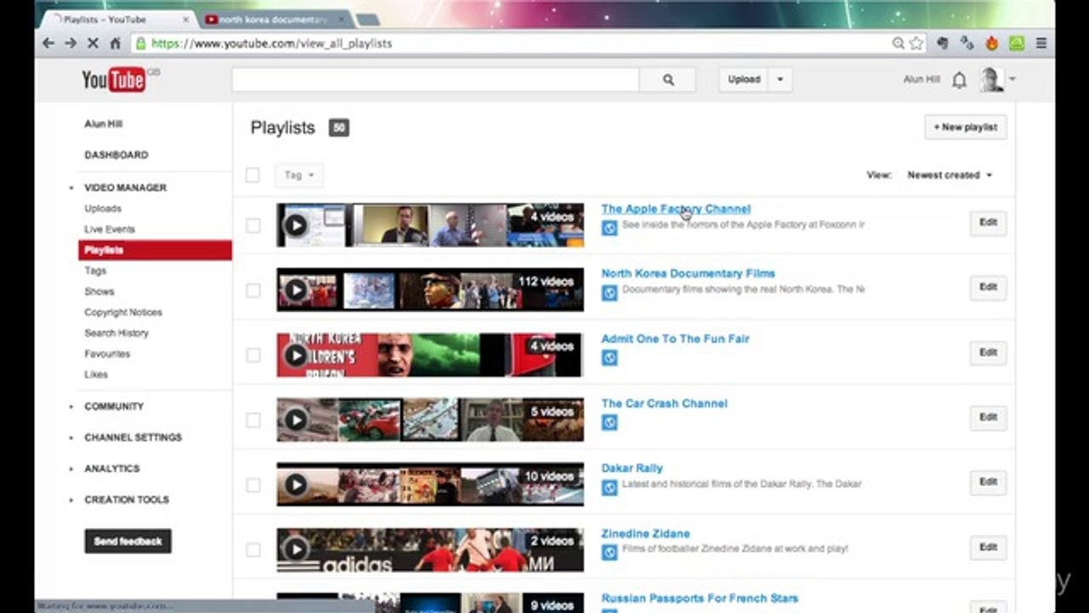Screen dimensions: 1089x613
Task: Open Live Events in the sidebar
Action: point(110,229)
